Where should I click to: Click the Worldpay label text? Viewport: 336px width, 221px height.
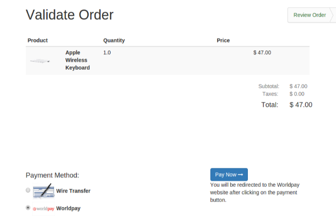(68, 208)
